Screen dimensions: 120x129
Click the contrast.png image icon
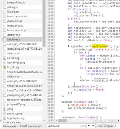(5, 114)
